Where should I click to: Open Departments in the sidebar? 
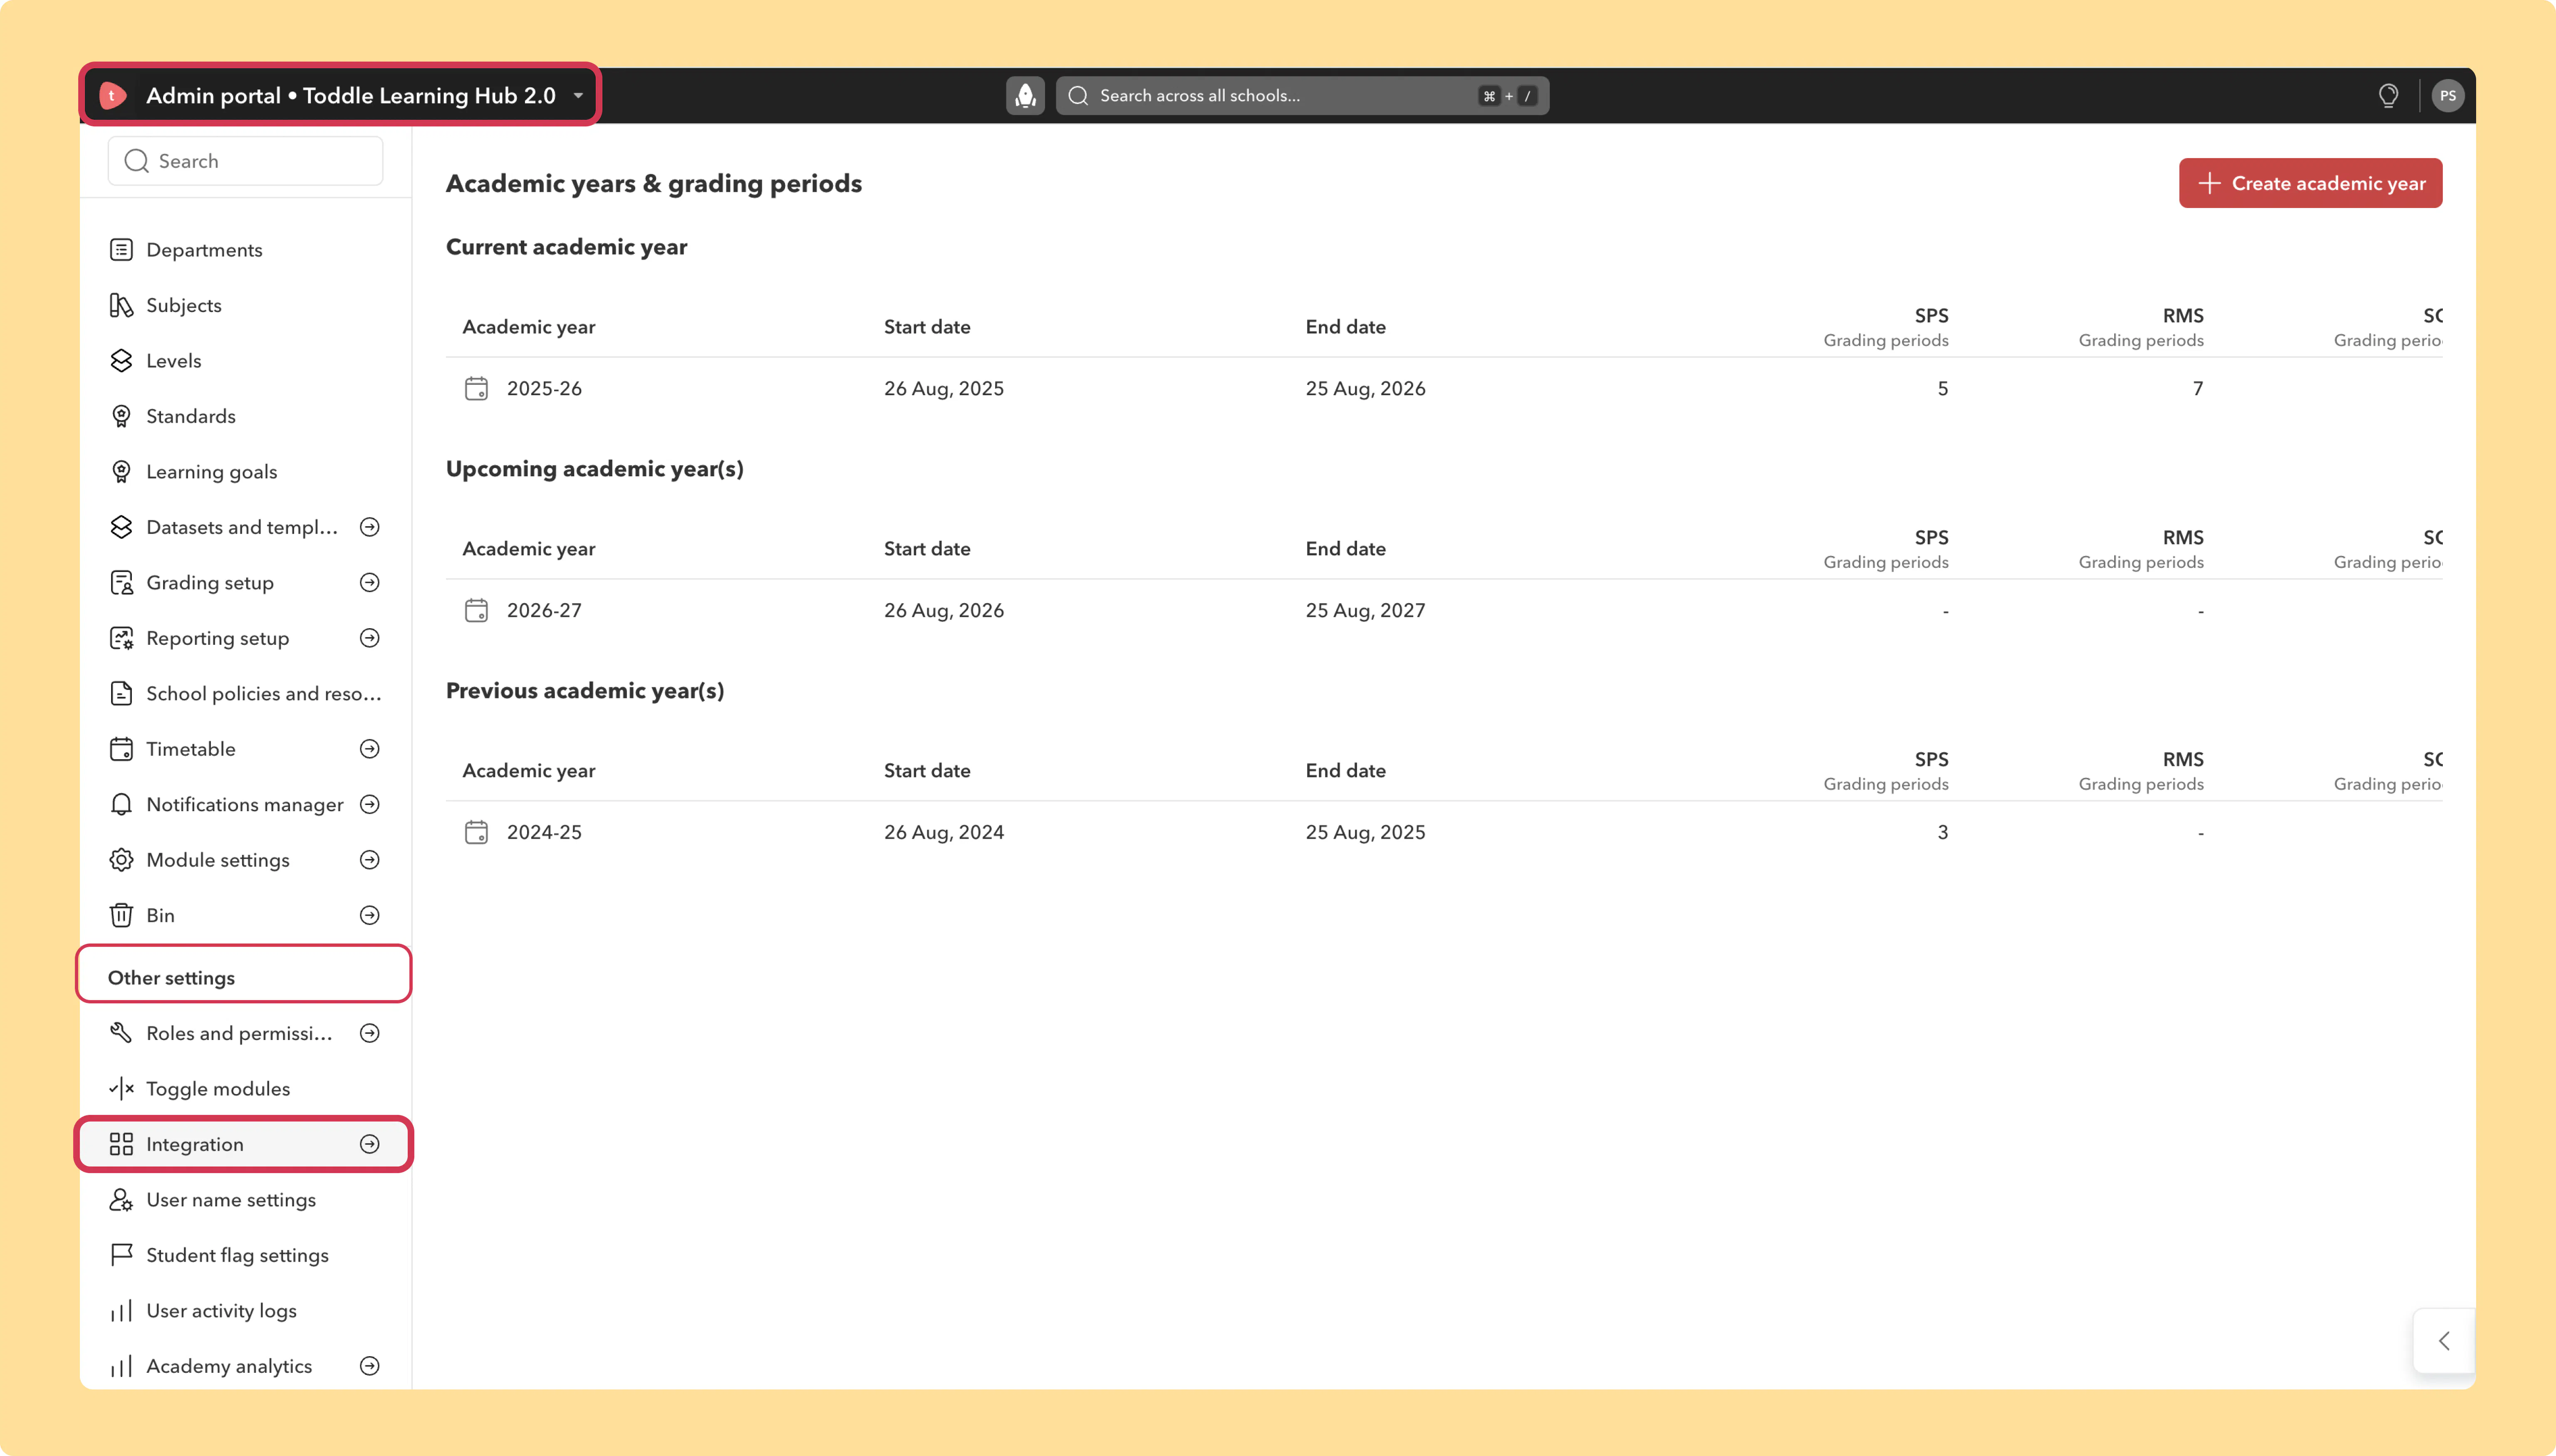coord(245,249)
